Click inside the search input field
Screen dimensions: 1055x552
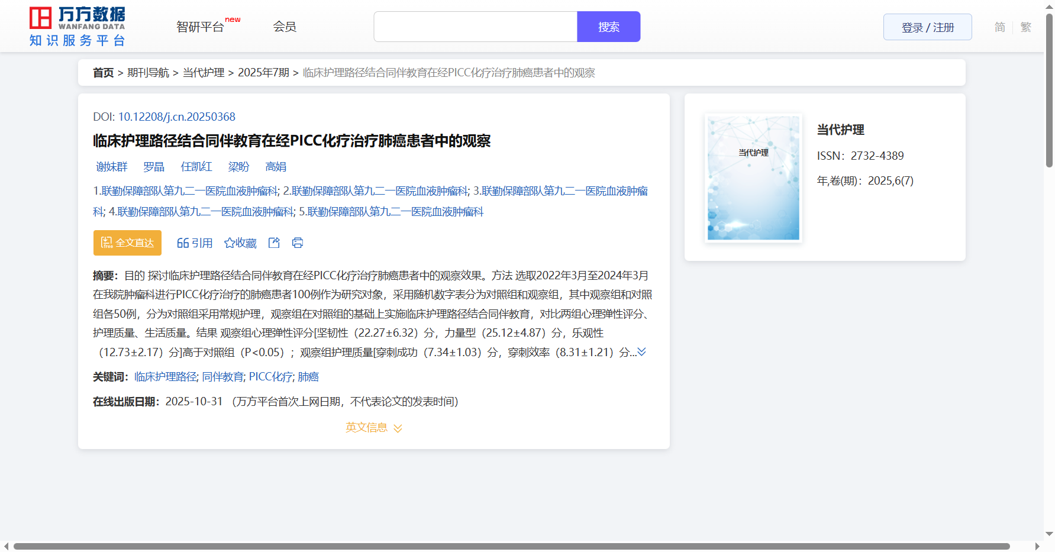475,27
